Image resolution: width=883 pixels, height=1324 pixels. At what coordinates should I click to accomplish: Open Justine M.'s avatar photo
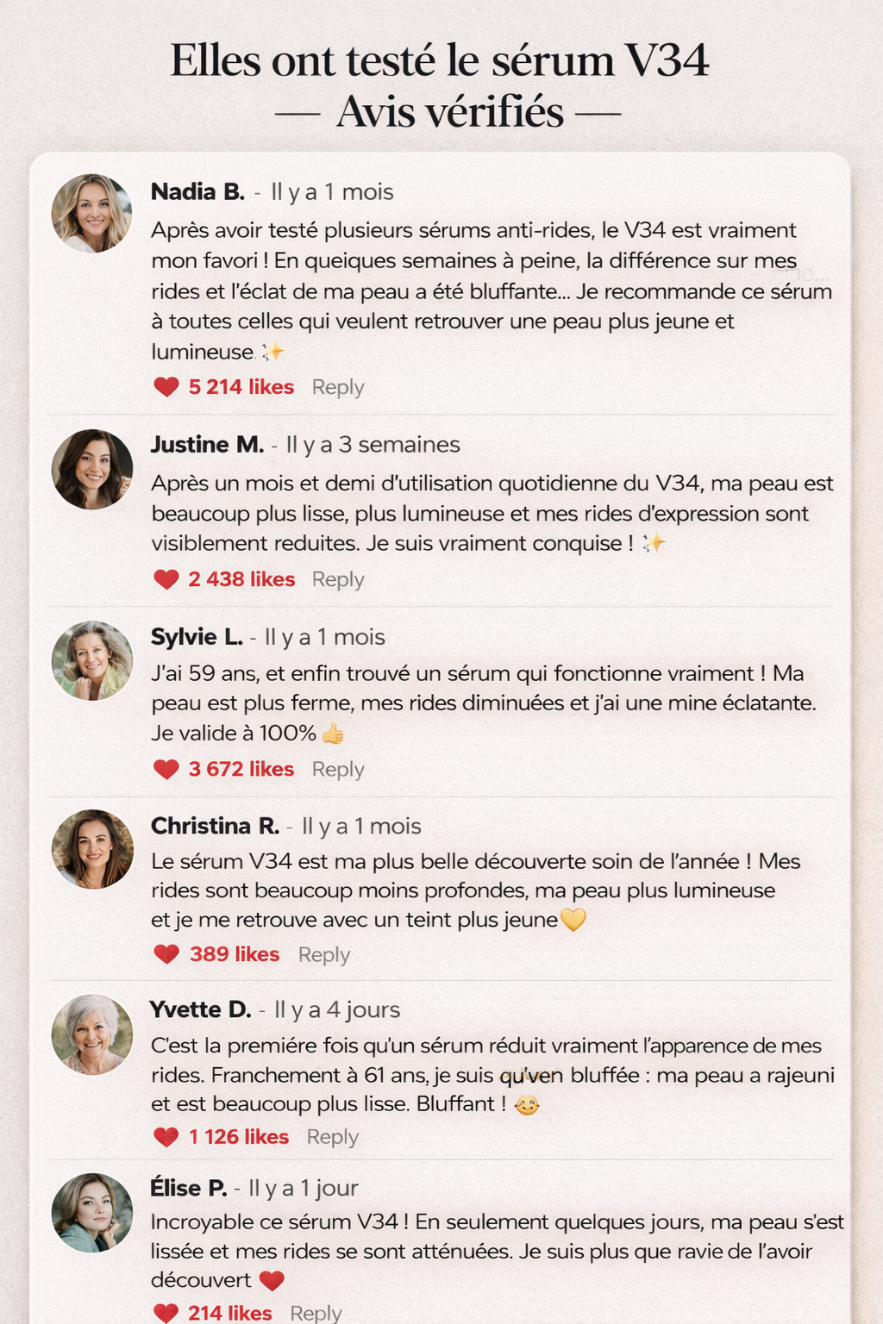(92, 469)
